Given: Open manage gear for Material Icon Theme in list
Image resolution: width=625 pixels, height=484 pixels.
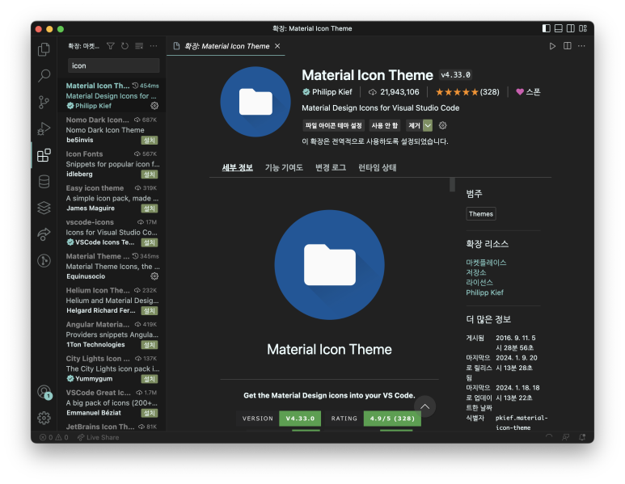Looking at the screenshot, I should (154, 106).
